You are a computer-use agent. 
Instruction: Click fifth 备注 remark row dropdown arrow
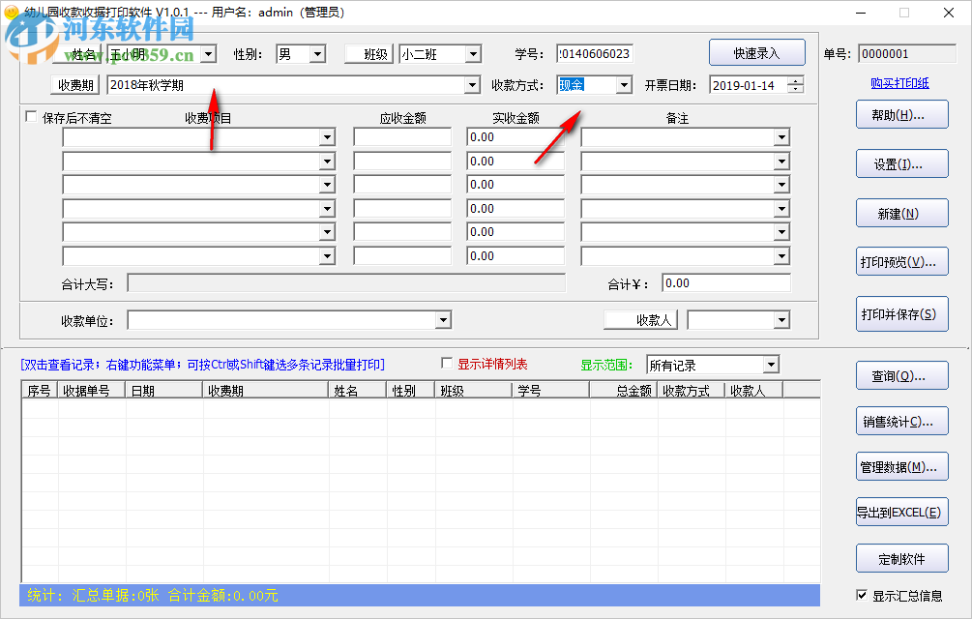click(781, 232)
